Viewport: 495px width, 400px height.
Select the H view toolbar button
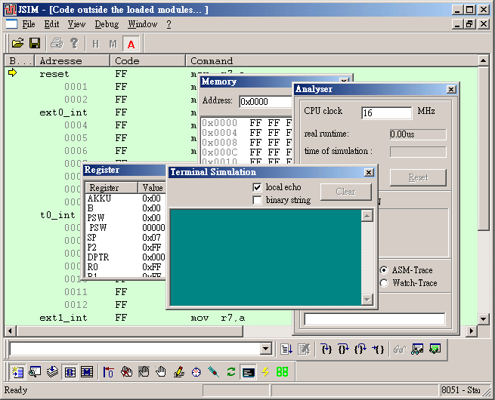click(x=96, y=44)
